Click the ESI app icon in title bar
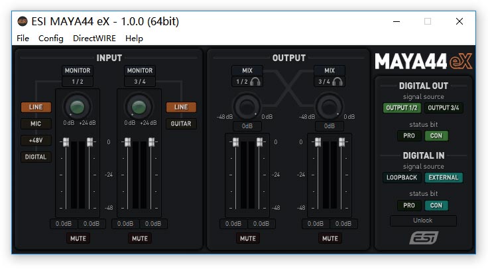 pos(23,21)
